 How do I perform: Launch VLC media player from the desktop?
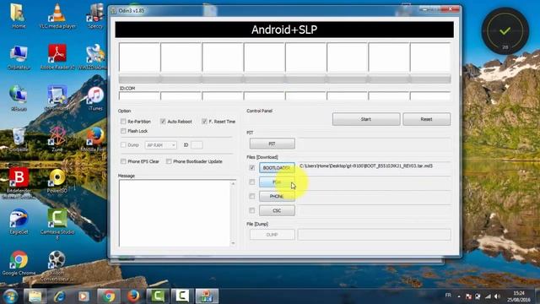coord(57,15)
